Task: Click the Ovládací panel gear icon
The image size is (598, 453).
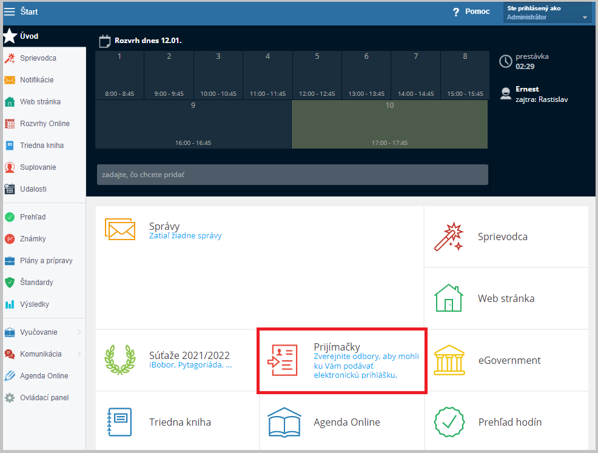Action: [10, 398]
